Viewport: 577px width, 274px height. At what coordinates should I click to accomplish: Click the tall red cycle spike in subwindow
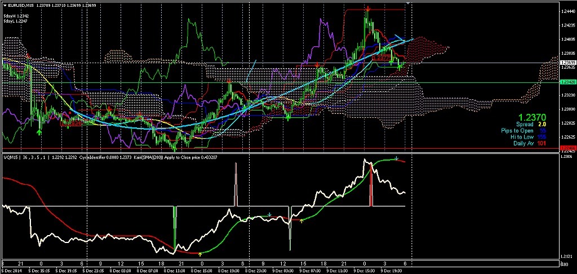[x=371, y=184]
